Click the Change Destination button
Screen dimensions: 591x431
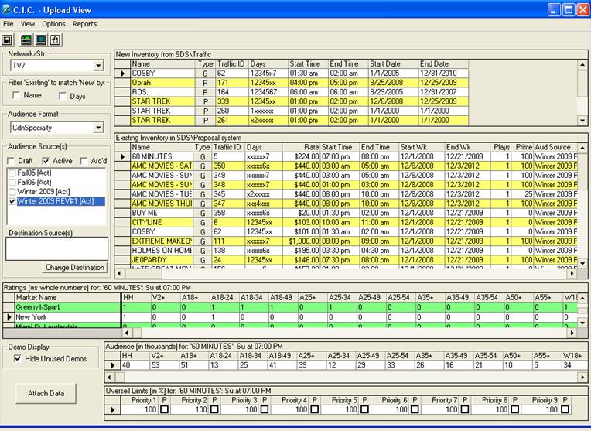tap(75, 268)
